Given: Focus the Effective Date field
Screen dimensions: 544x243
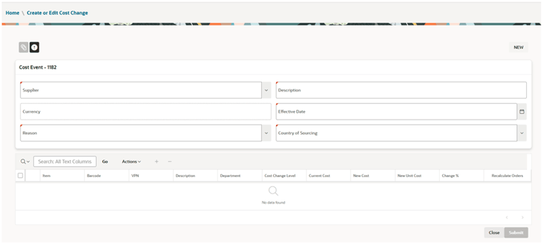Looking at the screenshot, I should point(396,112).
